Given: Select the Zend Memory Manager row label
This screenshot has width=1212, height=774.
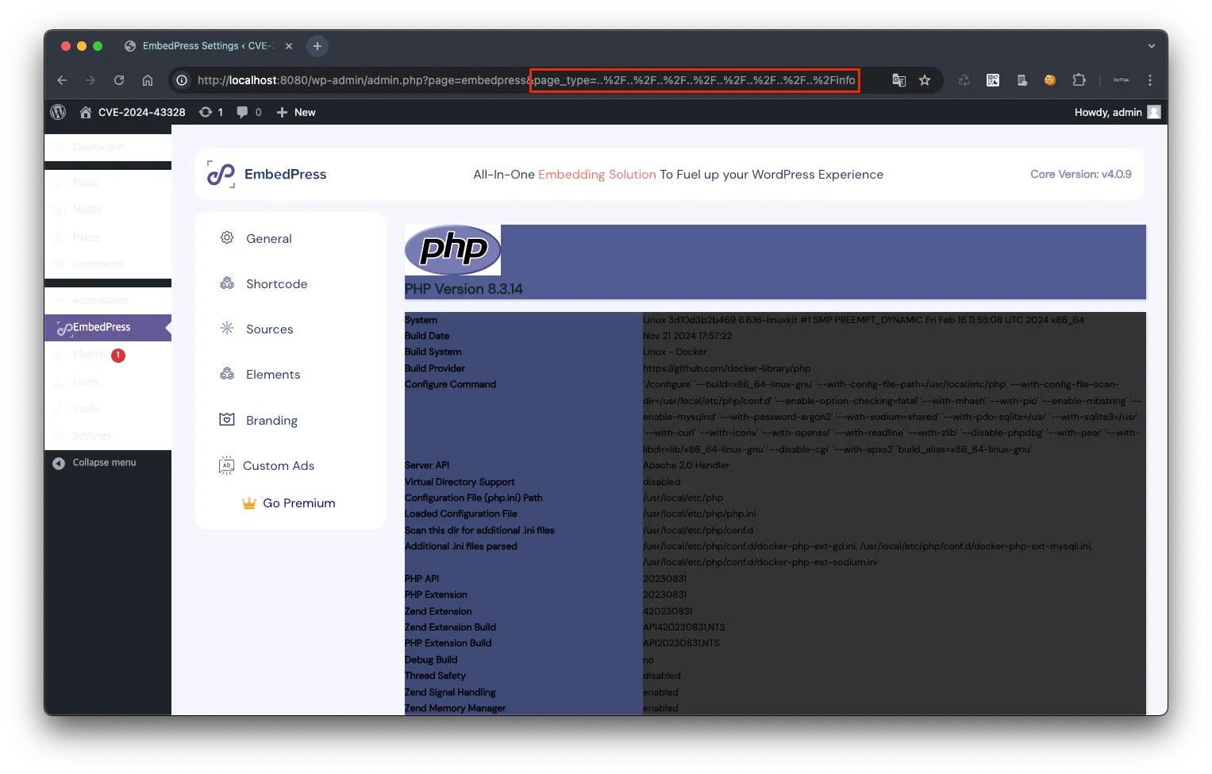Looking at the screenshot, I should click(455, 709).
